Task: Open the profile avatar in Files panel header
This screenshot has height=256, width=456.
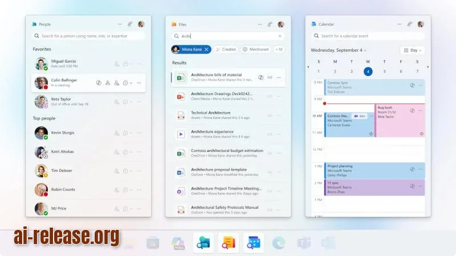Action: coord(281,24)
